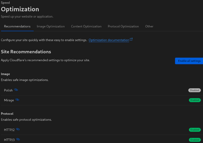Image resolution: width=203 pixels, height=143 pixels.
Task: Open the Polish setting link icon
Action: (x=16, y=90)
